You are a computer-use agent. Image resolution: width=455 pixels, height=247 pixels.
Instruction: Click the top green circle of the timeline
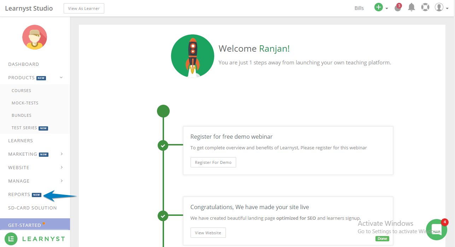point(163,111)
